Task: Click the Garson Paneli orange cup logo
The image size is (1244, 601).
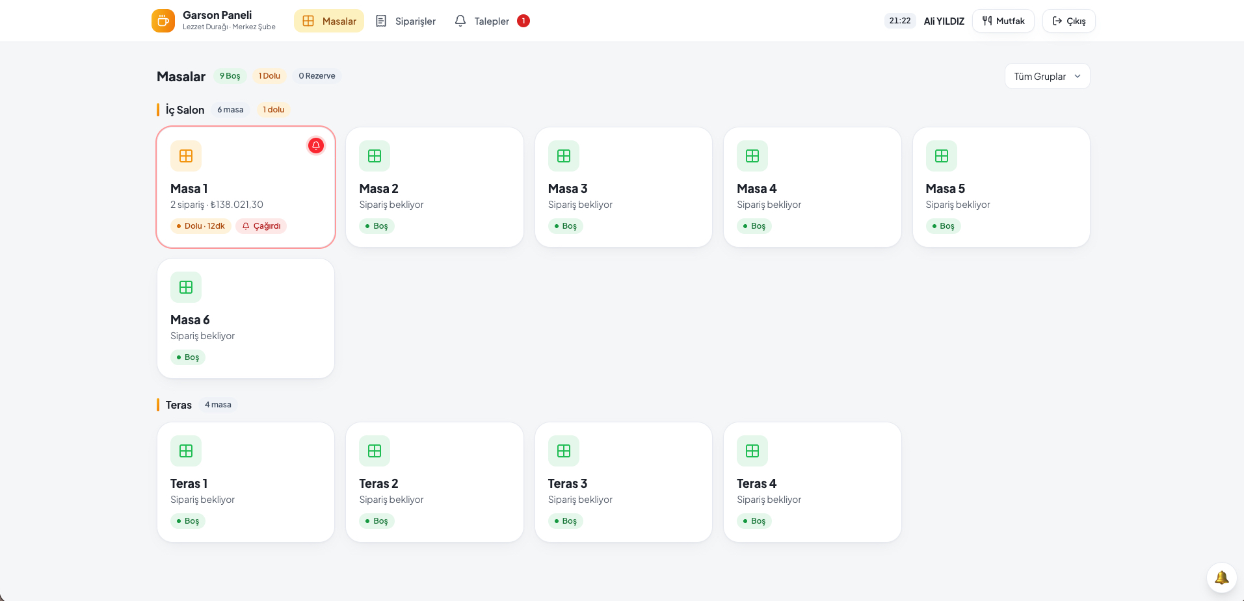Action: pyautogui.click(x=163, y=21)
